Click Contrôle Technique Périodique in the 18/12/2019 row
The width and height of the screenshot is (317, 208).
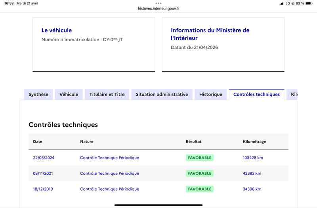(110, 189)
